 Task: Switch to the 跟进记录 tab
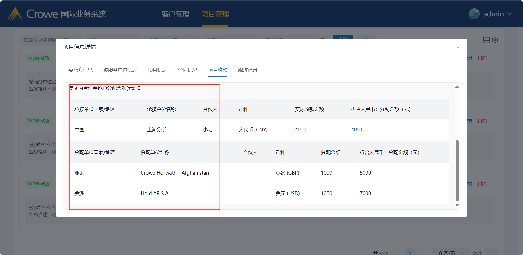click(248, 70)
